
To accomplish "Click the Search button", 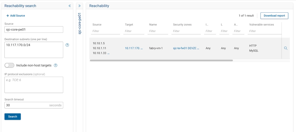I will pyautogui.click(x=12, y=116).
